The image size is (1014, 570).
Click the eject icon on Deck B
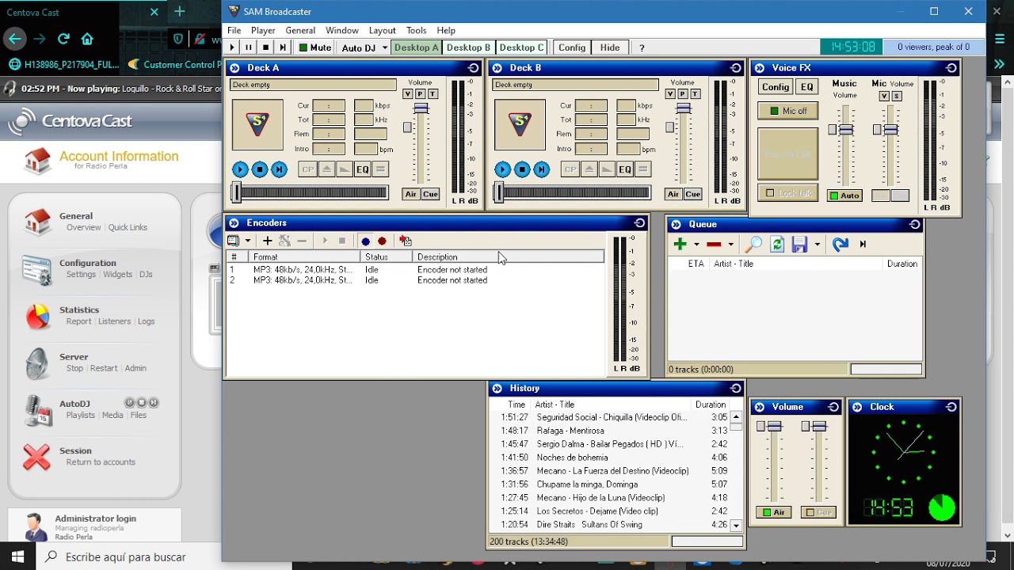point(589,169)
